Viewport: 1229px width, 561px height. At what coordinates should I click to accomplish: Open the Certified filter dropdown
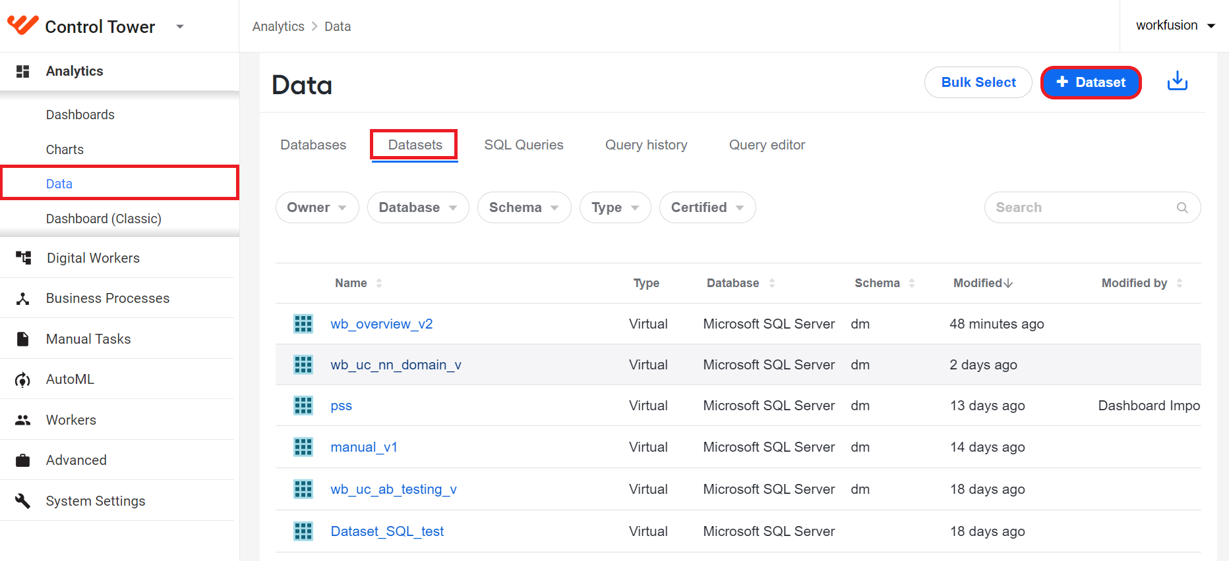(x=707, y=207)
